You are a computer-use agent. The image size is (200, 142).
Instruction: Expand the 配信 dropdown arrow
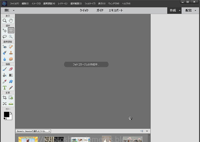coord(195,11)
